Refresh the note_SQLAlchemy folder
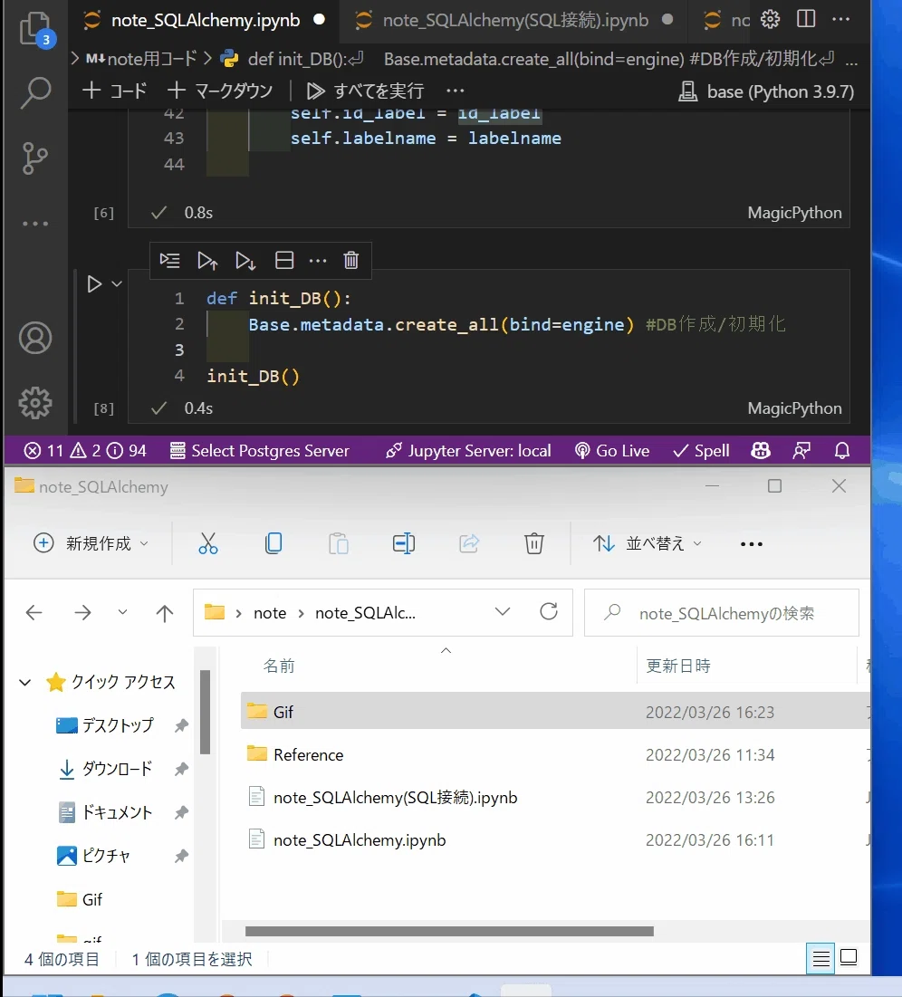 click(x=549, y=611)
